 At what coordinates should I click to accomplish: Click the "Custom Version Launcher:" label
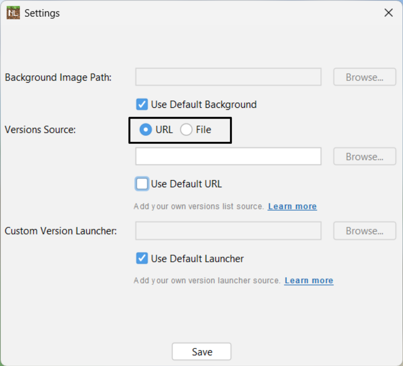[61, 231]
